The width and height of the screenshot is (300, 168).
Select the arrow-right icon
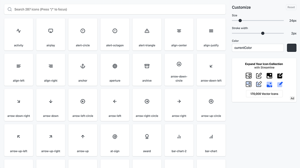coord(179,105)
